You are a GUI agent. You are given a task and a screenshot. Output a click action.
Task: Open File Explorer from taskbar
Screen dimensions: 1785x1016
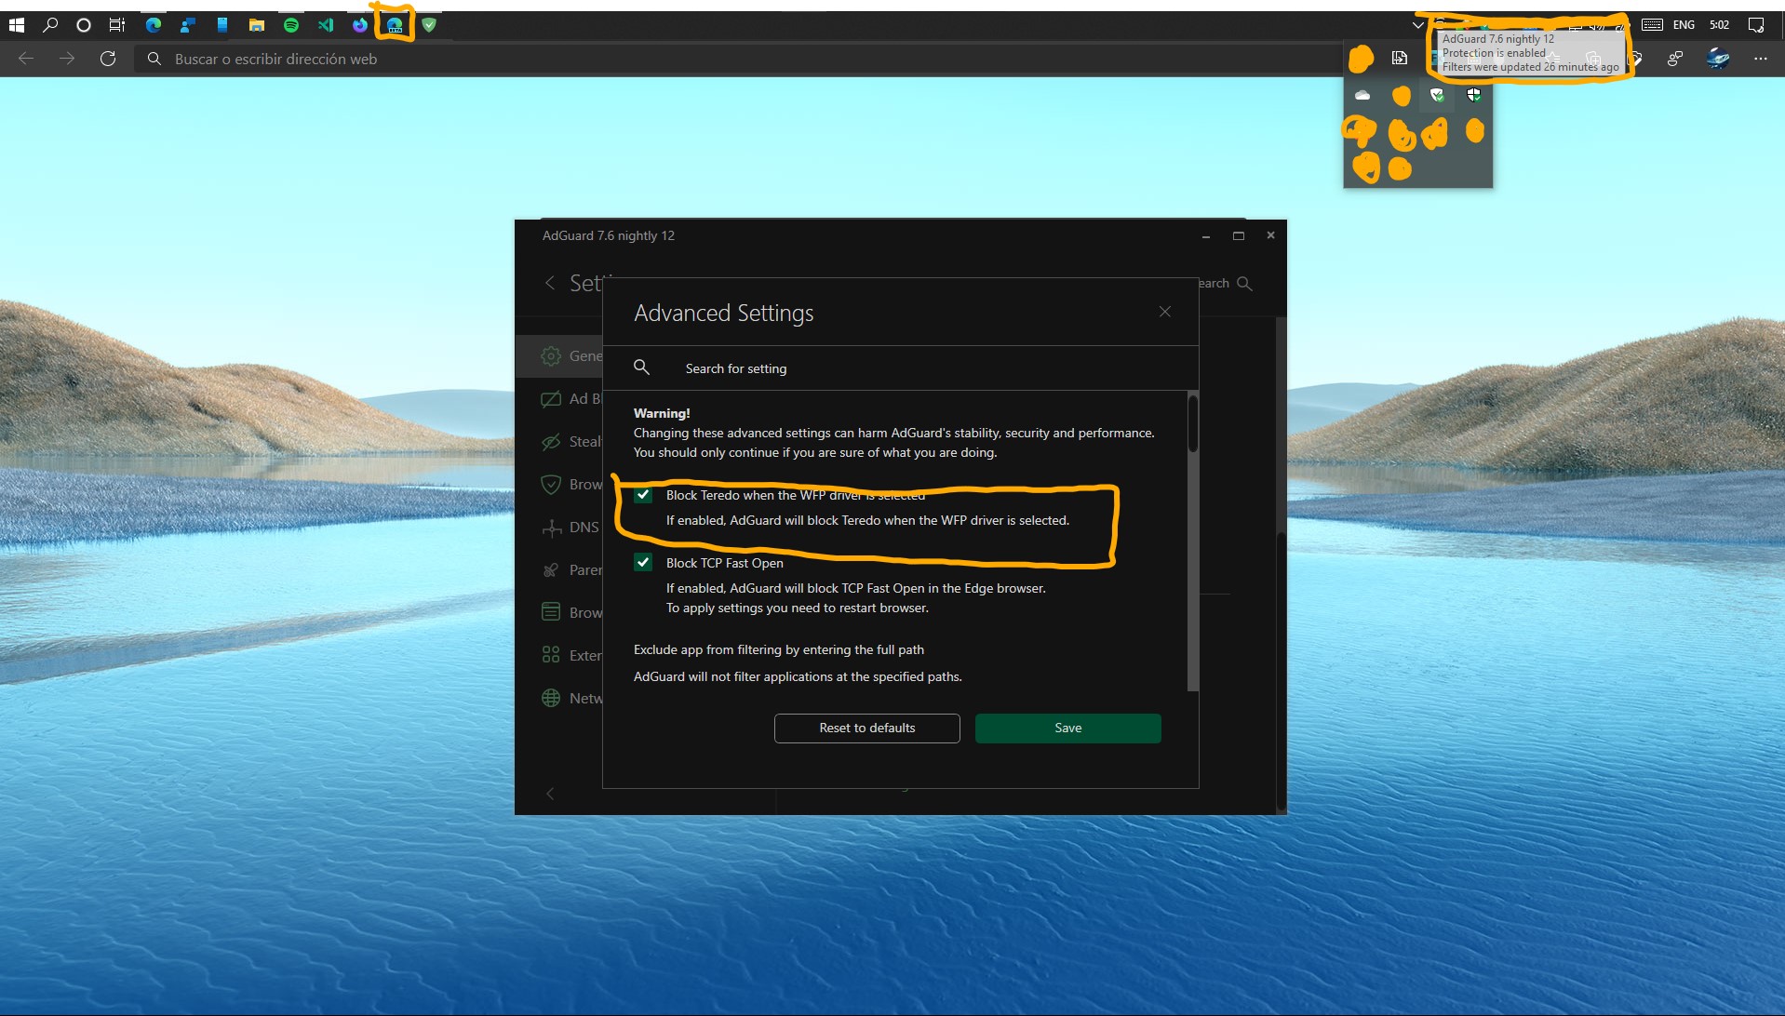(x=257, y=25)
